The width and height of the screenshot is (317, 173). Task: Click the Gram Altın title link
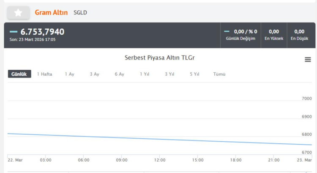pyautogui.click(x=51, y=13)
